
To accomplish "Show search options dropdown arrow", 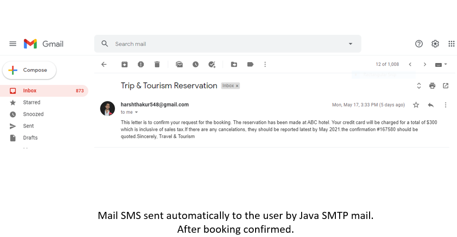I will point(351,44).
